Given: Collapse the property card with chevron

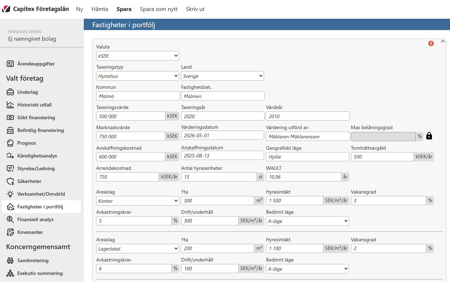Looking at the screenshot, I should pos(443,41).
